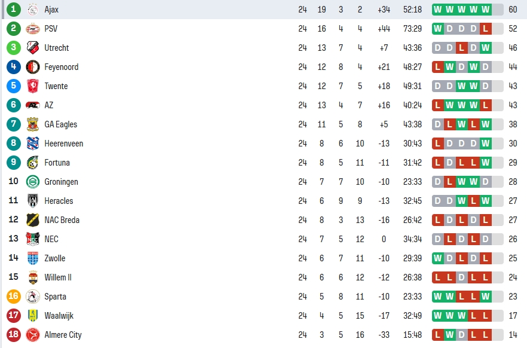Select the Heerenveen club badge
527x348 pixels.
33,144
